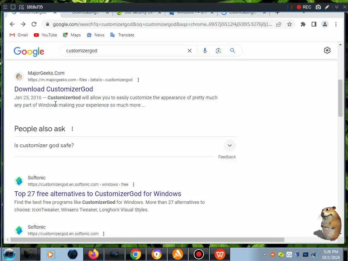Screen dimensions: 348x261
Task: Open options for softonic windows free result
Action: (x=133, y=185)
